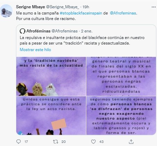Open Serigne Mbaye display name

tap(30, 7)
